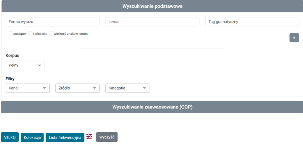Toggle the końcówka checkbox
This screenshot has width=303, height=144.
point(30,34)
